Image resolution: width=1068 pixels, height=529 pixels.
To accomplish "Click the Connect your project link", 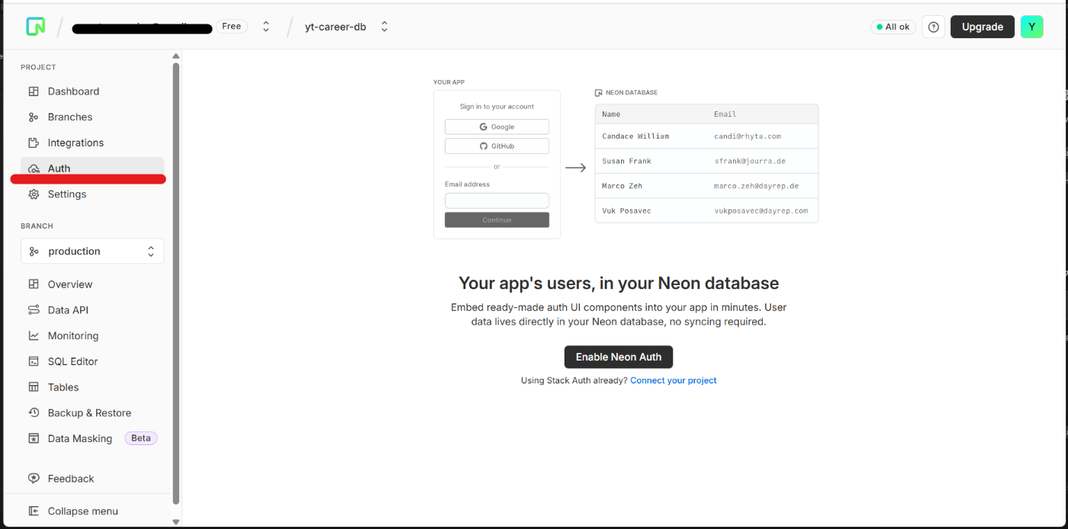I will (x=673, y=380).
